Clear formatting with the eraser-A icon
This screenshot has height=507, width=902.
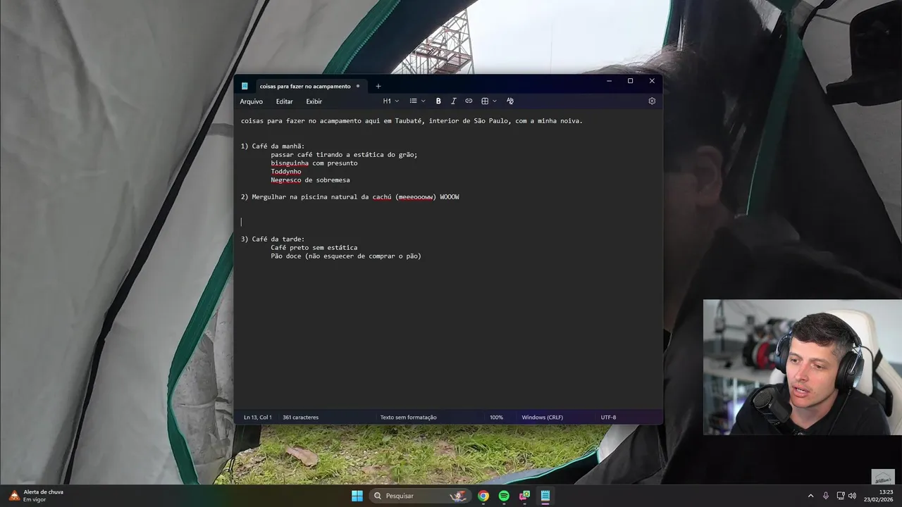tap(510, 101)
